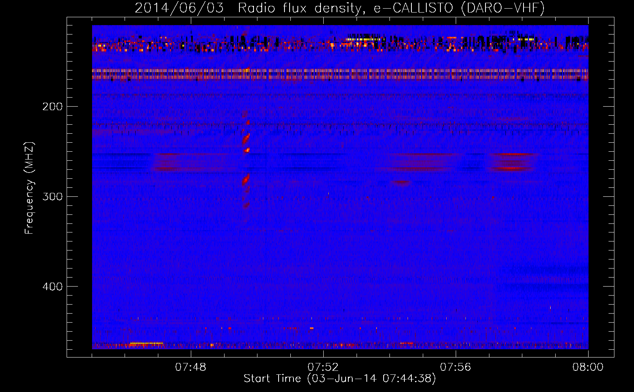
Task: Click the plot title "2014/06/03 Radio flux density, e-CALLISTO (DARO-VHF)"
Action: tap(340, 8)
